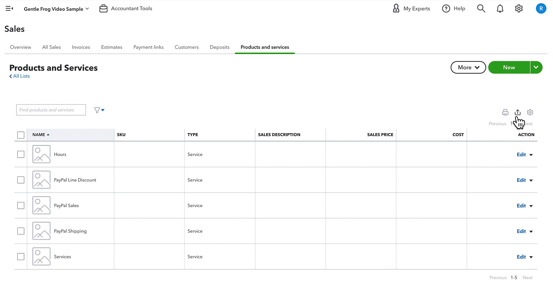Open action dropdown arrow for Services

coord(531,257)
